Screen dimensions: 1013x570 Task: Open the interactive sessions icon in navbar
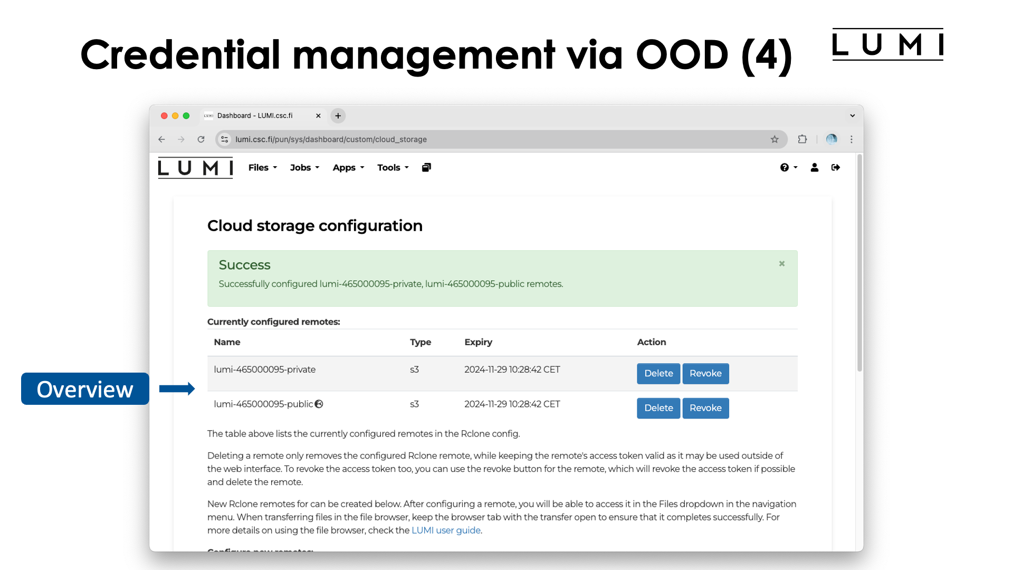pos(427,167)
